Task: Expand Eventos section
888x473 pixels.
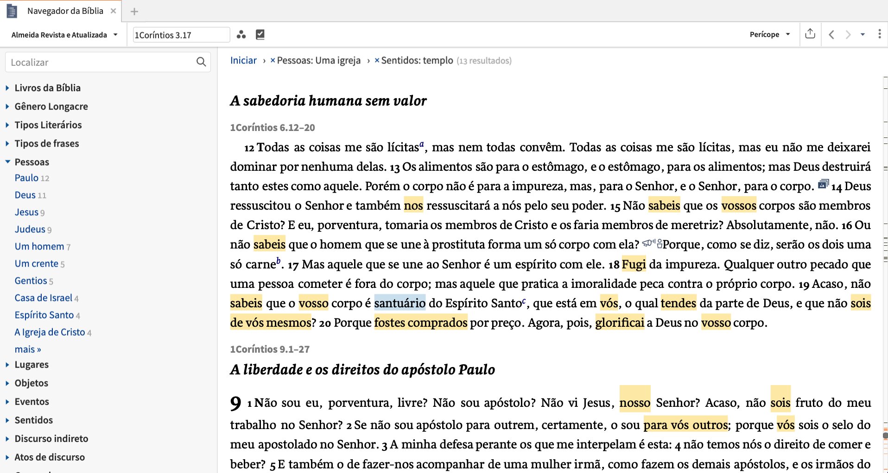Action: pos(7,402)
